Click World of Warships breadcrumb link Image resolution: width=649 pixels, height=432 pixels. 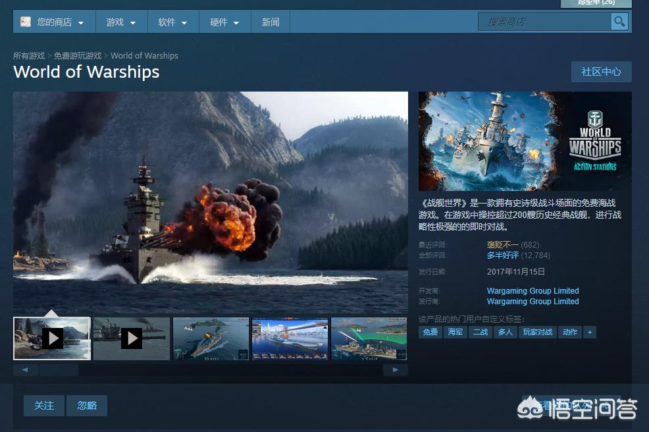click(x=144, y=55)
